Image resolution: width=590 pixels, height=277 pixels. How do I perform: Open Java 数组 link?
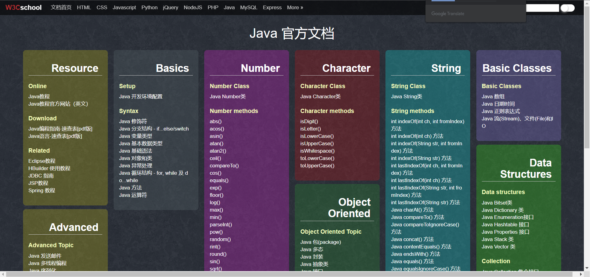click(493, 96)
